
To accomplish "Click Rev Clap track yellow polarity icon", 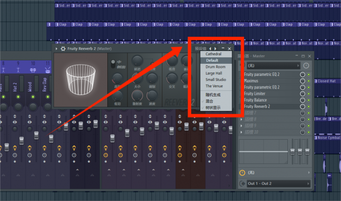I will click(44, 148).
